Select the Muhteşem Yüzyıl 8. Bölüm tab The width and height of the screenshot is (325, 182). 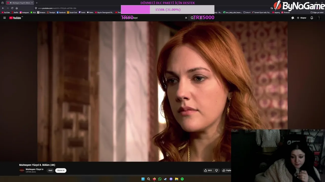(x=20, y=3)
